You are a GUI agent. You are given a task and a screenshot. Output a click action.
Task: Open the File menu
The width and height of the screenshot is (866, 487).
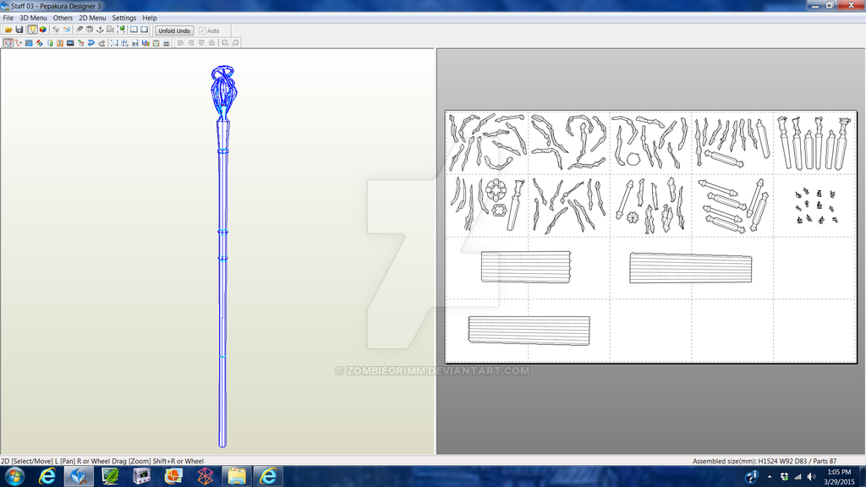tap(8, 18)
